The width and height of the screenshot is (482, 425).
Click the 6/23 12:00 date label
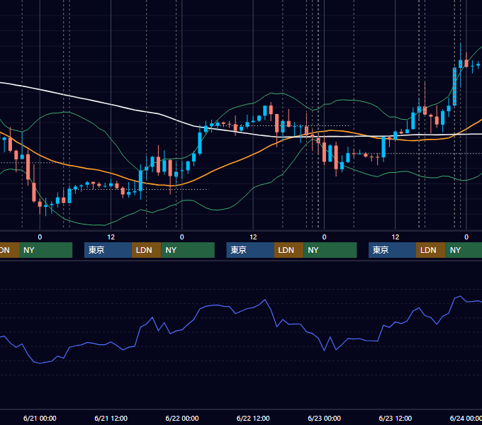396,418
